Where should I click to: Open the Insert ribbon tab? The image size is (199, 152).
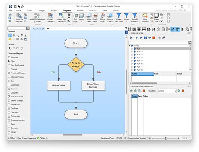pyautogui.click(x=30, y=10)
